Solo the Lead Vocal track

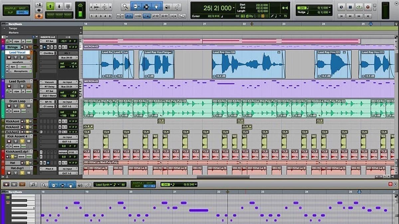point(23,57)
